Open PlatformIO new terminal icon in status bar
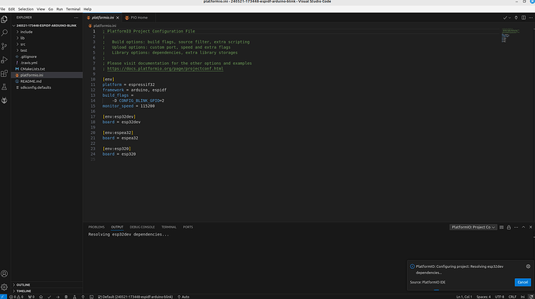This screenshot has width=535, height=299. (91, 297)
